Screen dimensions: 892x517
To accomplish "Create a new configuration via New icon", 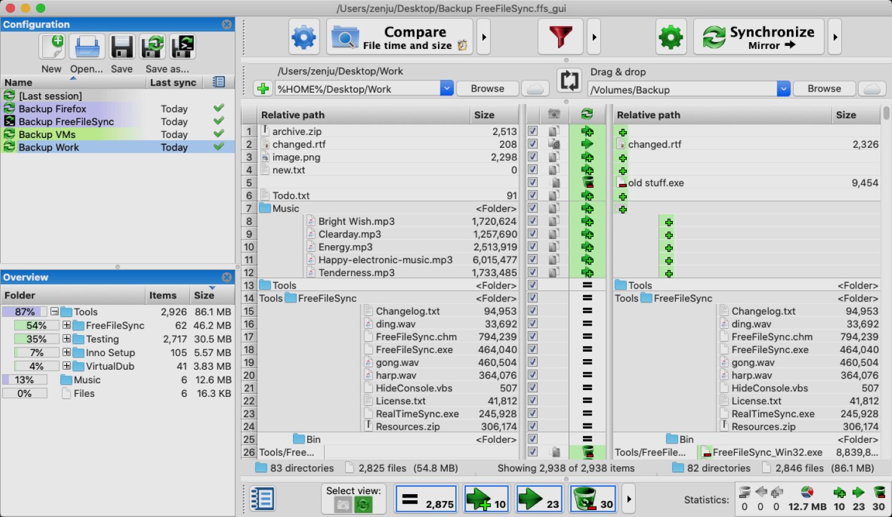I will [x=52, y=45].
